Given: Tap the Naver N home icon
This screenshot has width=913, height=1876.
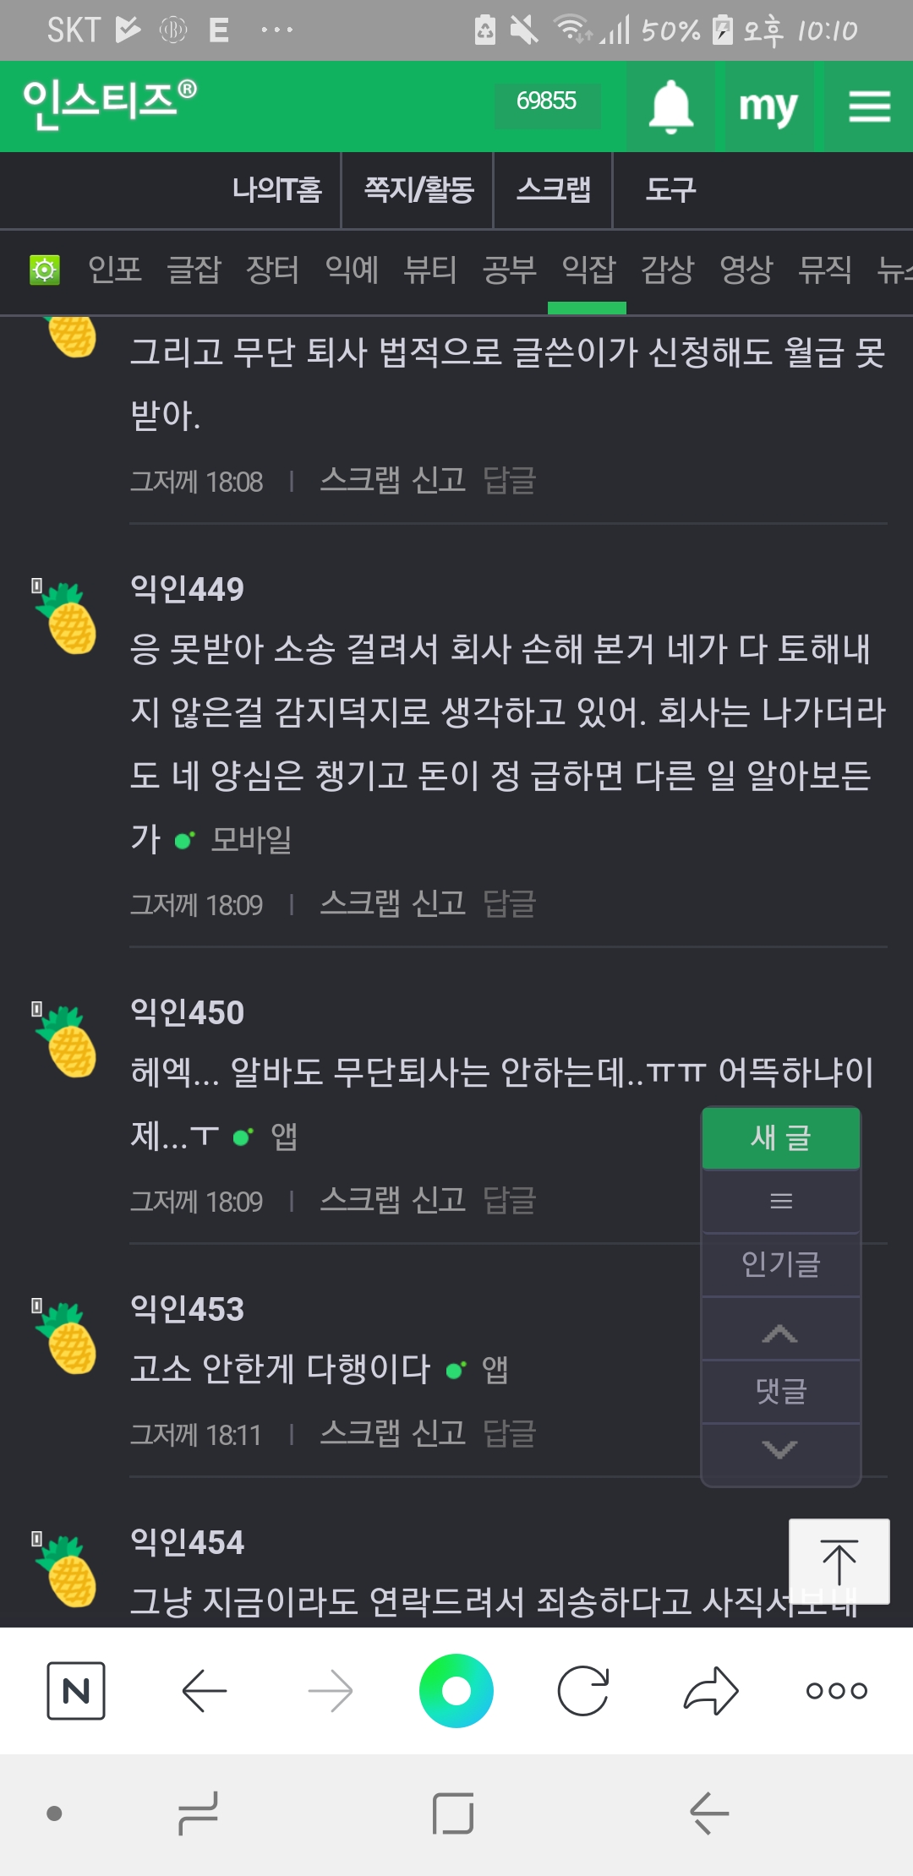Looking at the screenshot, I should pos(76,1690).
